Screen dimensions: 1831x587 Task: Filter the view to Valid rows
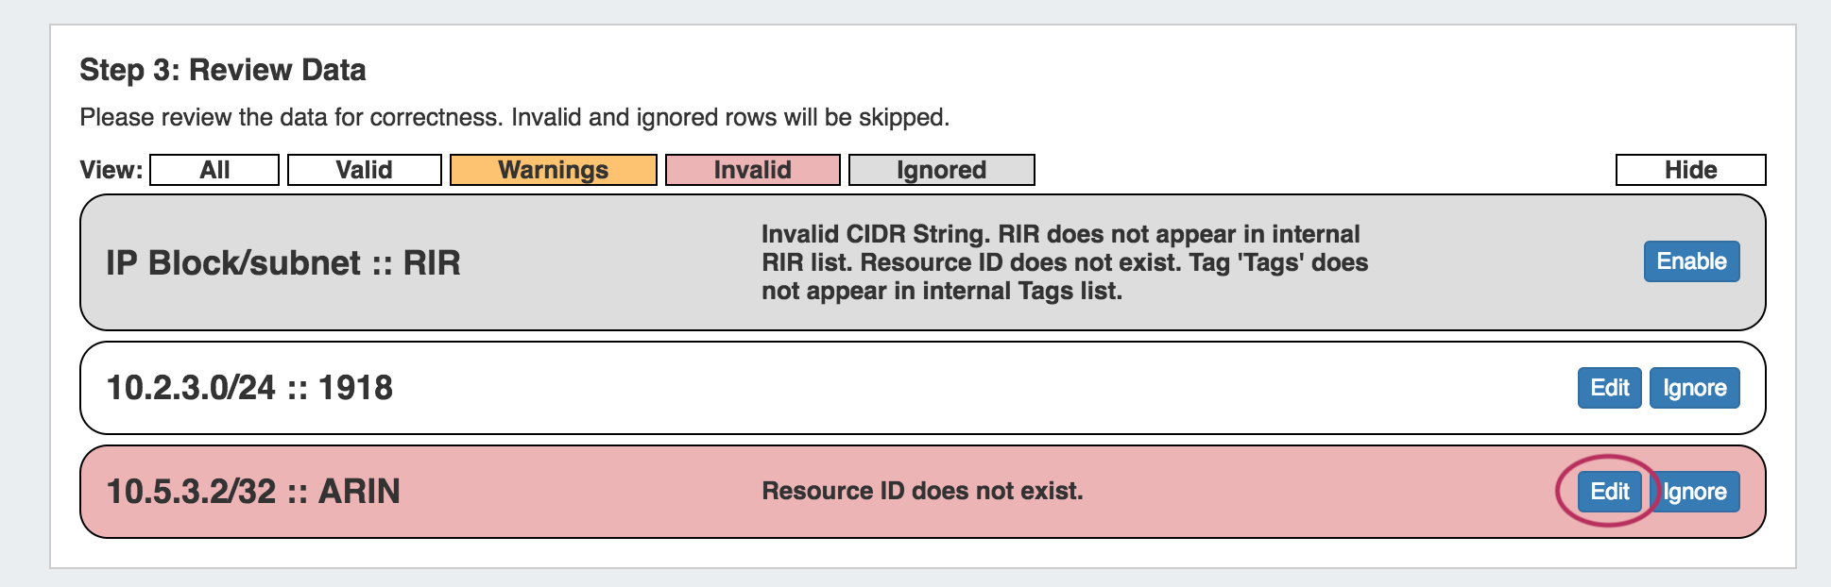[x=364, y=170]
